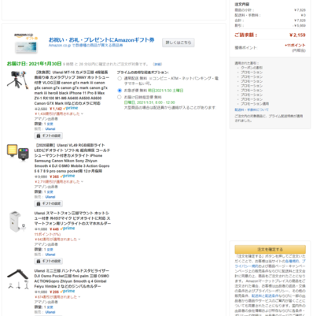Viewport: 313px width, 316px height.
Task: Open the Ulanzi MT-16 tripod product thumbnail
Action: (x=17, y=80)
